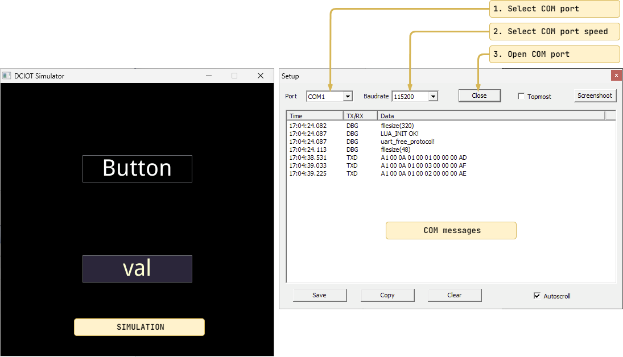This screenshot has width=623, height=357.
Task: Click the val field in simulator
Action: click(x=137, y=269)
